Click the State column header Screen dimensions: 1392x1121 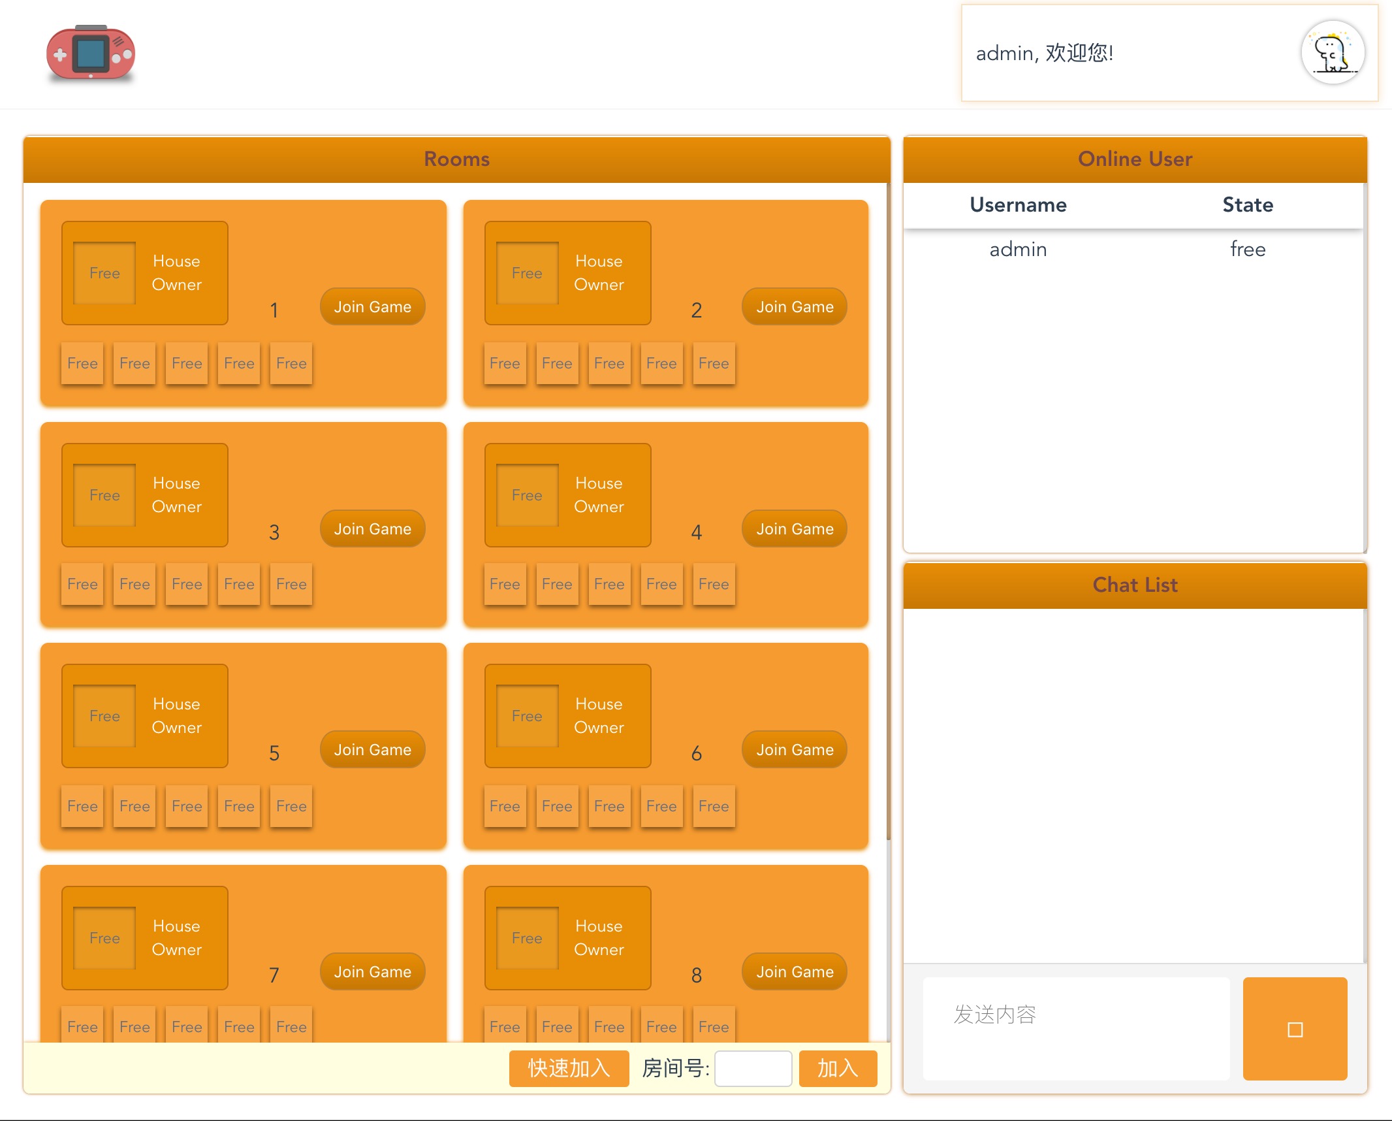pyautogui.click(x=1247, y=205)
